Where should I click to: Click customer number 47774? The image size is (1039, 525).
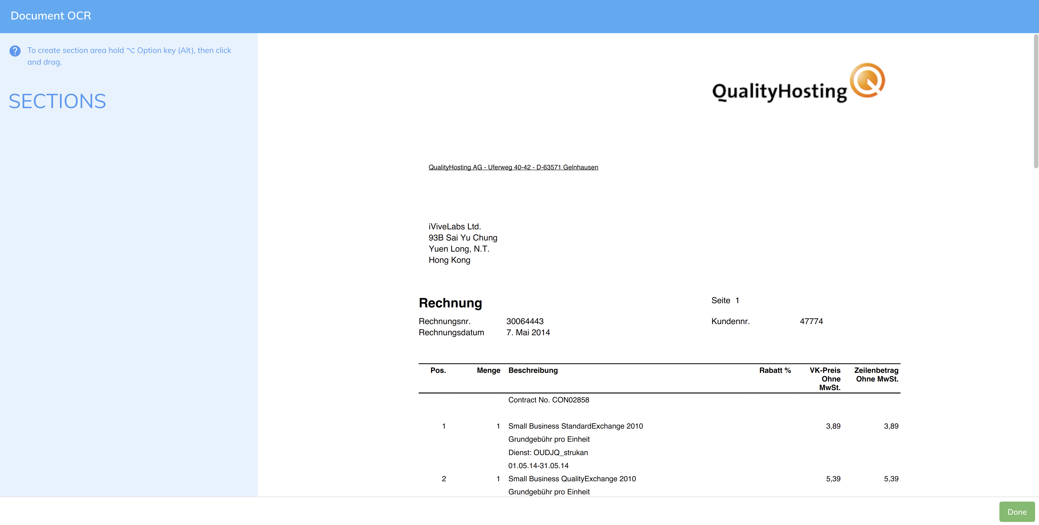tap(811, 321)
